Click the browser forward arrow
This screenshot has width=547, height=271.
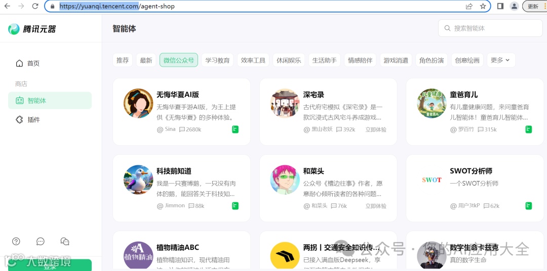[21, 6]
